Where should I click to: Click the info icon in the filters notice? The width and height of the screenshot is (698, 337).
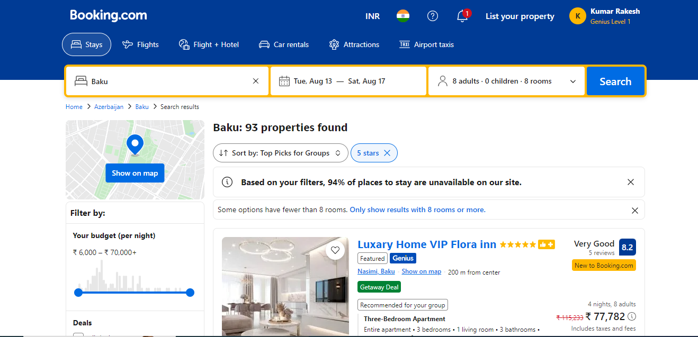click(227, 182)
